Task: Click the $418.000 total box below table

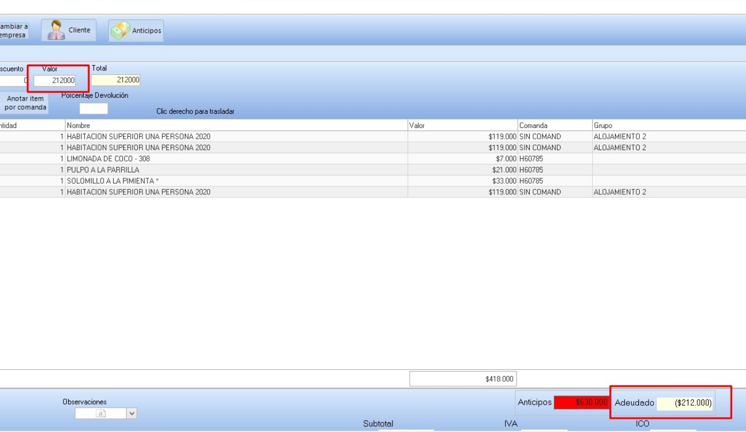Action: (463, 379)
